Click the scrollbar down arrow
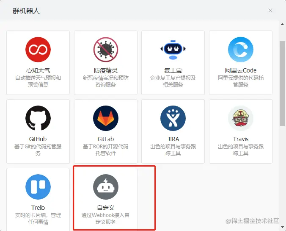The image size is (286, 231). 282,227
